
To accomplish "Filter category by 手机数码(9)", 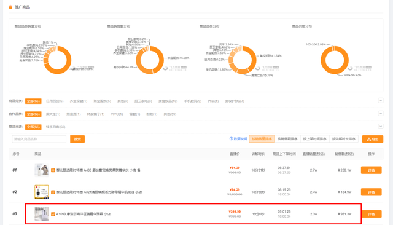I will coord(193,101).
